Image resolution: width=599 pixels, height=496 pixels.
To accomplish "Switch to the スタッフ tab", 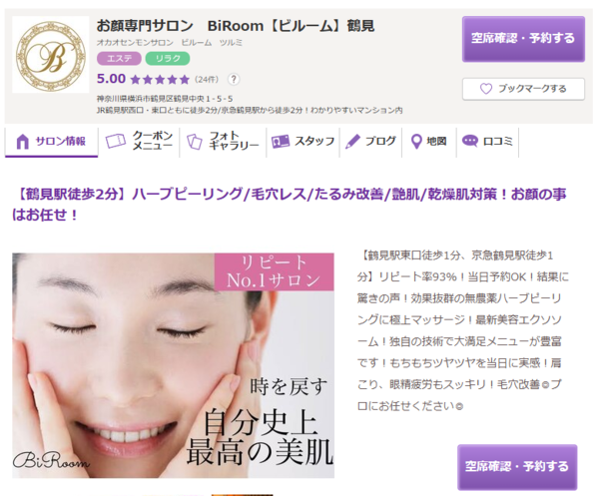I will pos(302,142).
